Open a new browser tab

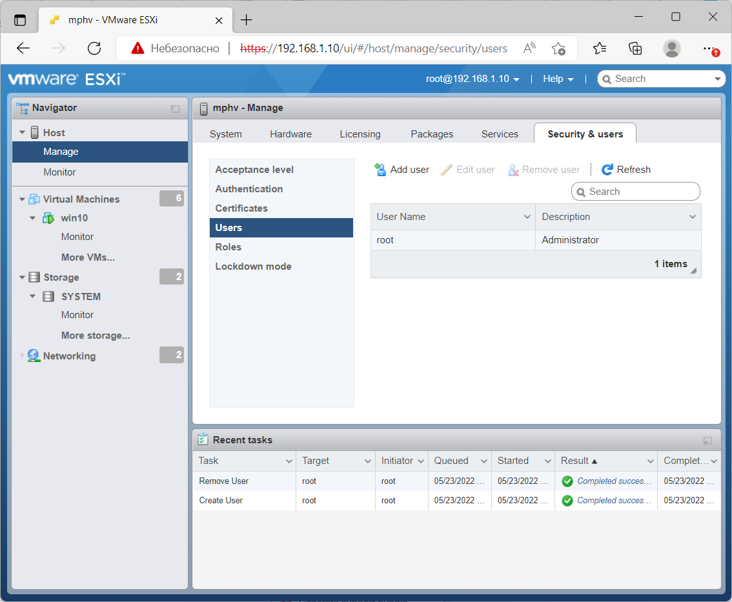click(246, 19)
